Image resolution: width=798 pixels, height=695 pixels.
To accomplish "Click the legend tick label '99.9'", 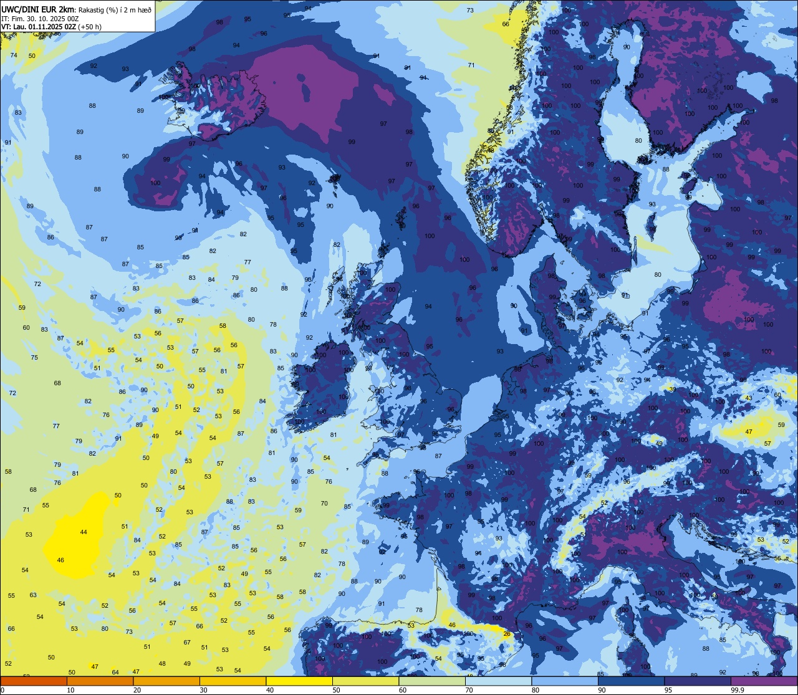I will [738, 689].
